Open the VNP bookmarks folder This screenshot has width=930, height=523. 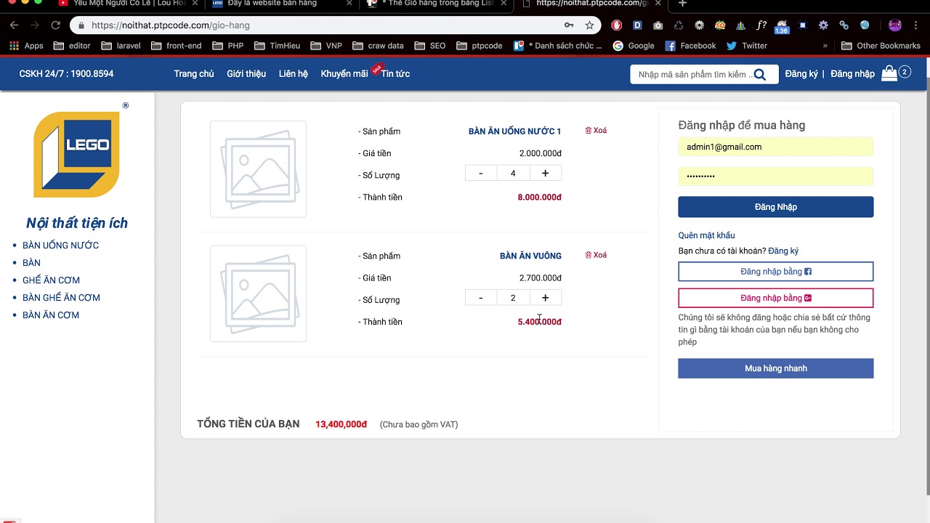pos(326,46)
